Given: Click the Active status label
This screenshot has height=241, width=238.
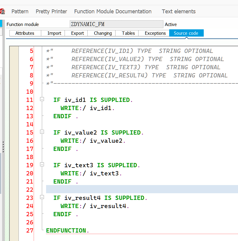Looking at the screenshot, I should point(171,24).
